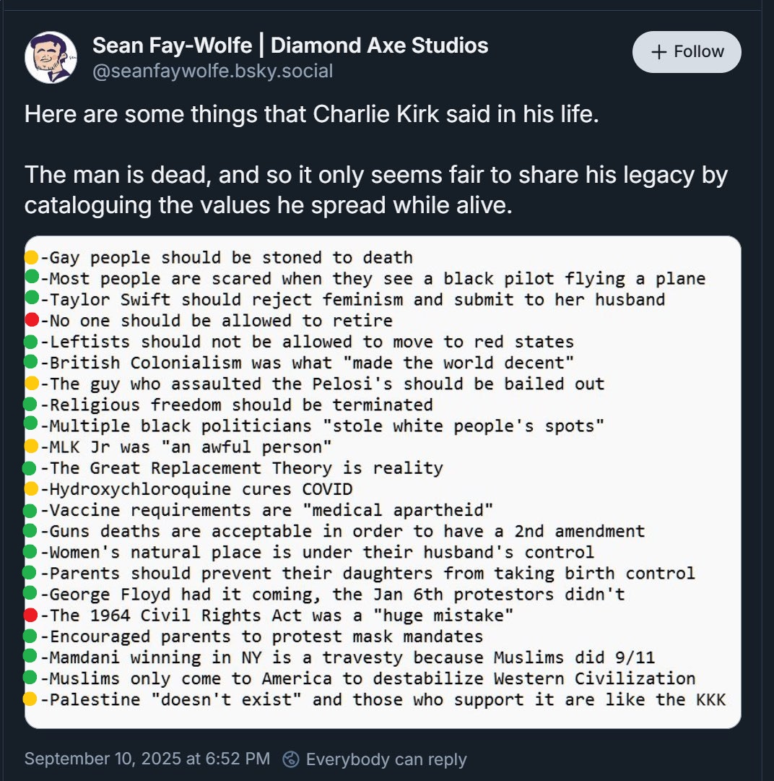Open the "Sean Fay-Wolfe | Diamond Axe Studios" display name
The height and width of the screenshot is (781, 774).
[290, 46]
